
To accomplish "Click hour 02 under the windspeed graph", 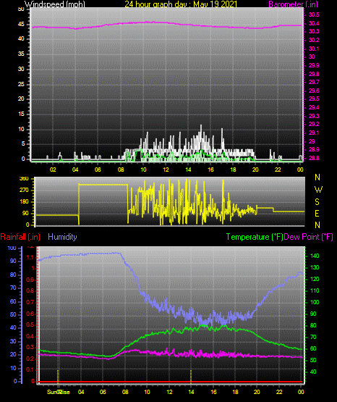I will pos(53,169).
